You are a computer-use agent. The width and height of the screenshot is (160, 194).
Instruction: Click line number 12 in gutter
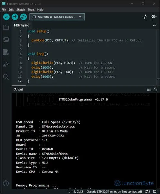[x=20, y=81]
